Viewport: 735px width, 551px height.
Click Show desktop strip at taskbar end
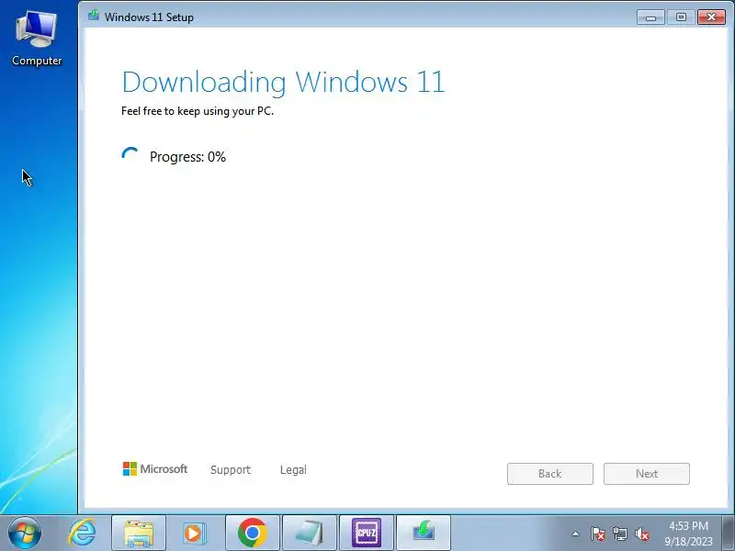pyautogui.click(x=729, y=534)
